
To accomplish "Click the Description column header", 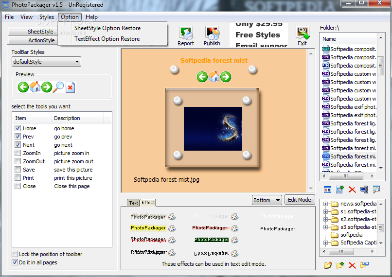I will pos(77,118).
